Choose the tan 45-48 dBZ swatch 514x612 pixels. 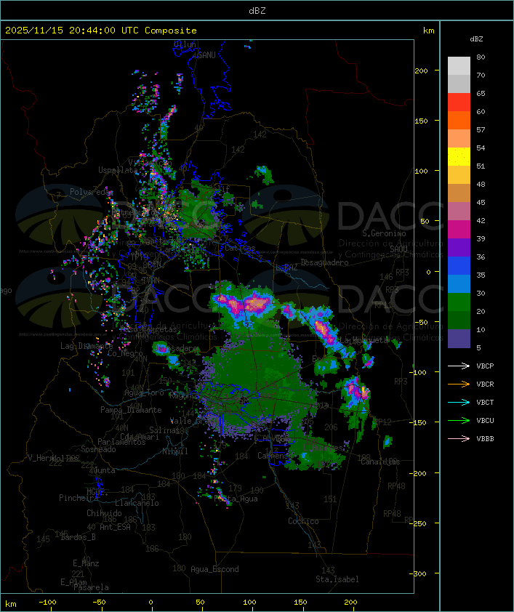point(459,193)
